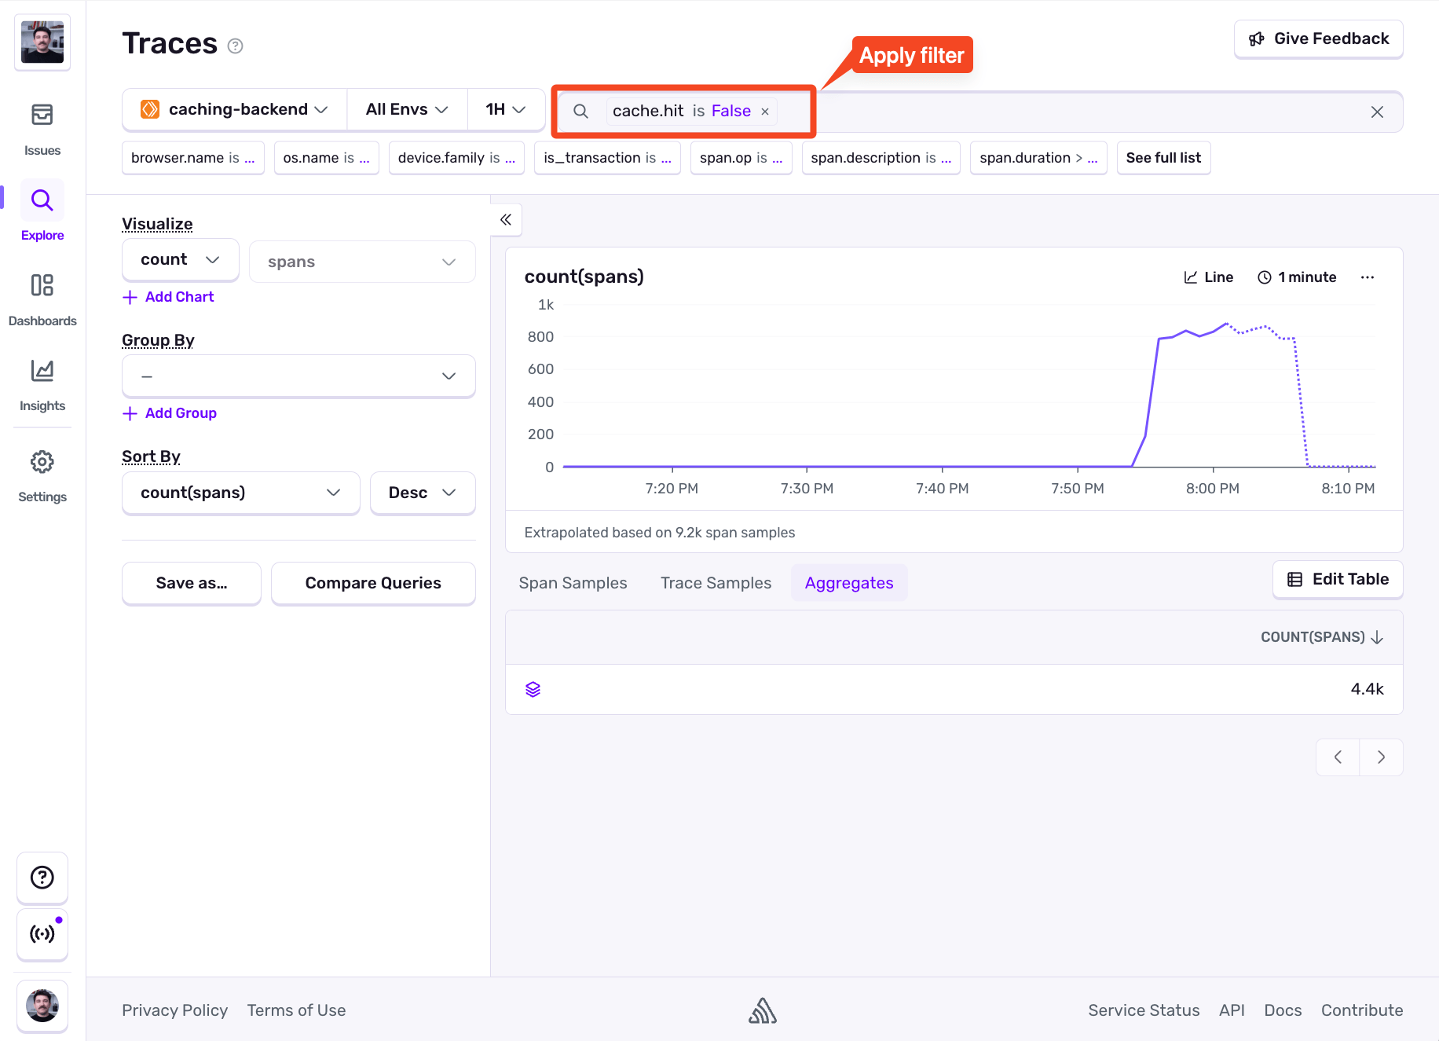1439x1041 pixels.
Task: Click the count(spans) chart title
Action: [x=584, y=277]
